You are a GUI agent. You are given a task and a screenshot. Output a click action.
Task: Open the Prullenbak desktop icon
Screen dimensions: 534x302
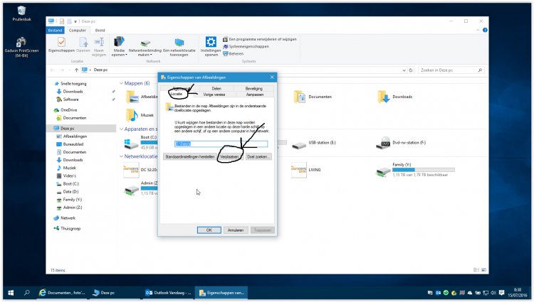tap(21, 12)
